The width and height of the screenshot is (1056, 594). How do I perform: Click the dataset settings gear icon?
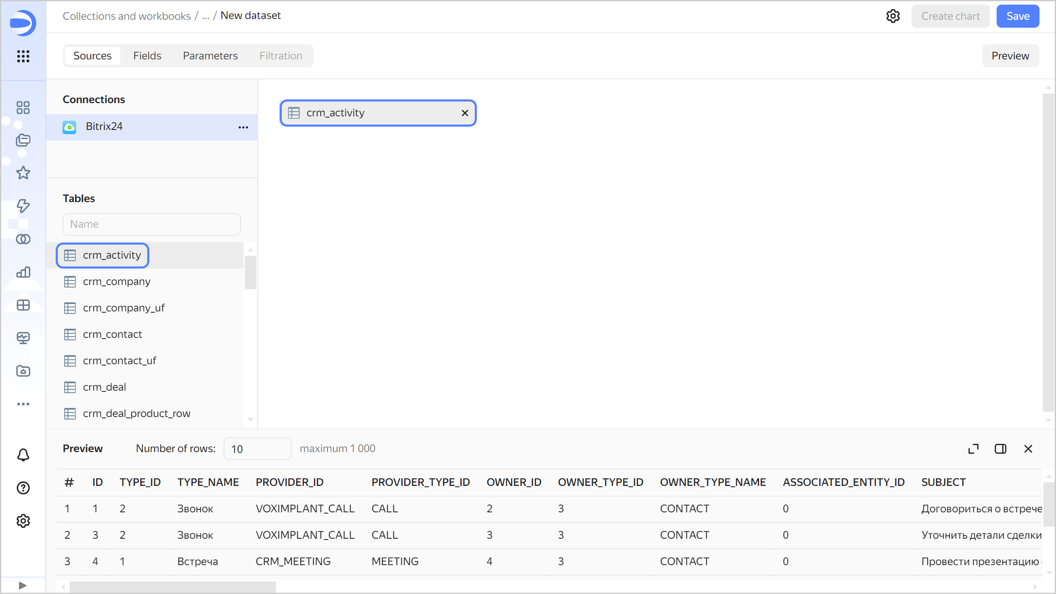click(x=893, y=16)
